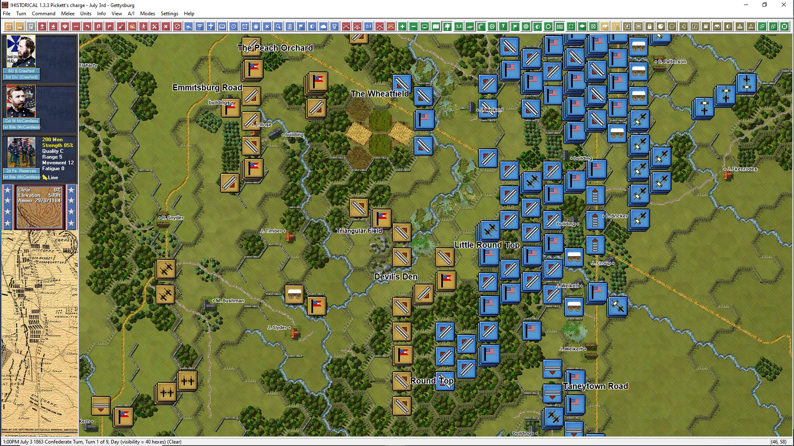794x446 pixels.
Task: Click the magnifying glass find icon
Action: [278, 26]
